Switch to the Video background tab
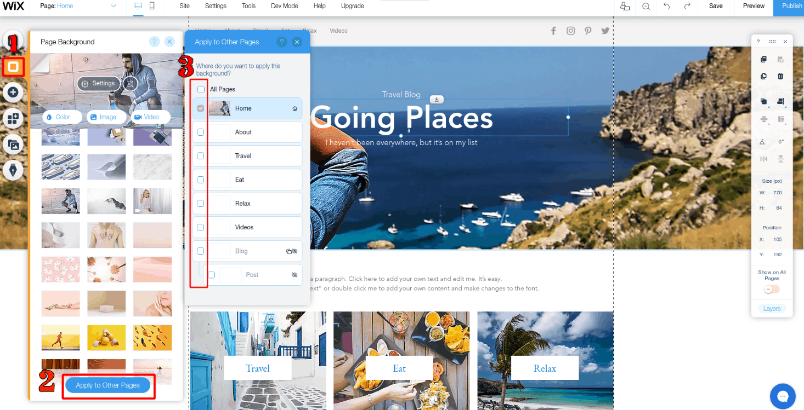Image resolution: width=804 pixels, height=410 pixels. click(149, 117)
